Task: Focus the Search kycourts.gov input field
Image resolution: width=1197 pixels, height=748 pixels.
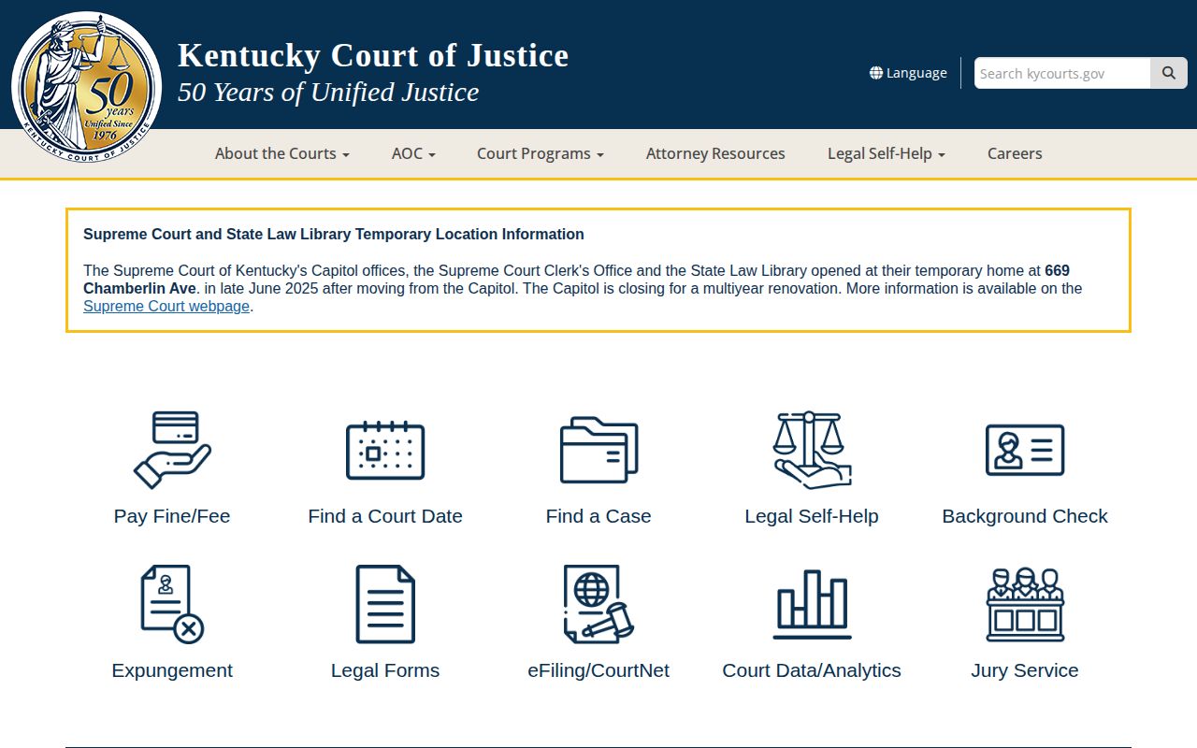Action: 1062,73
